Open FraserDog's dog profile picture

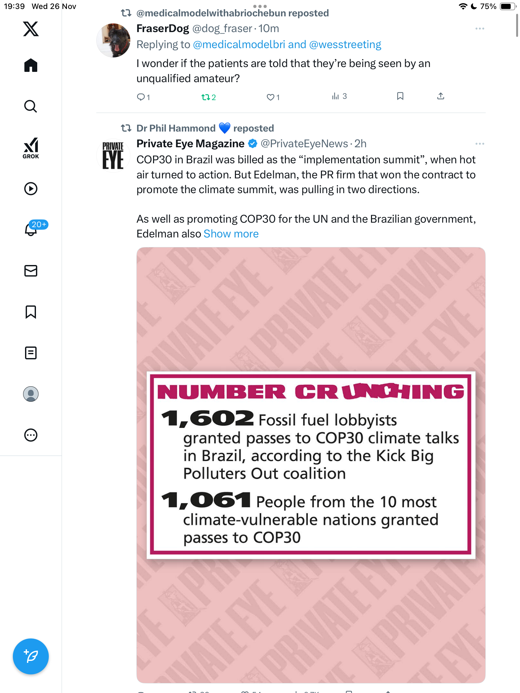point(113,40)
